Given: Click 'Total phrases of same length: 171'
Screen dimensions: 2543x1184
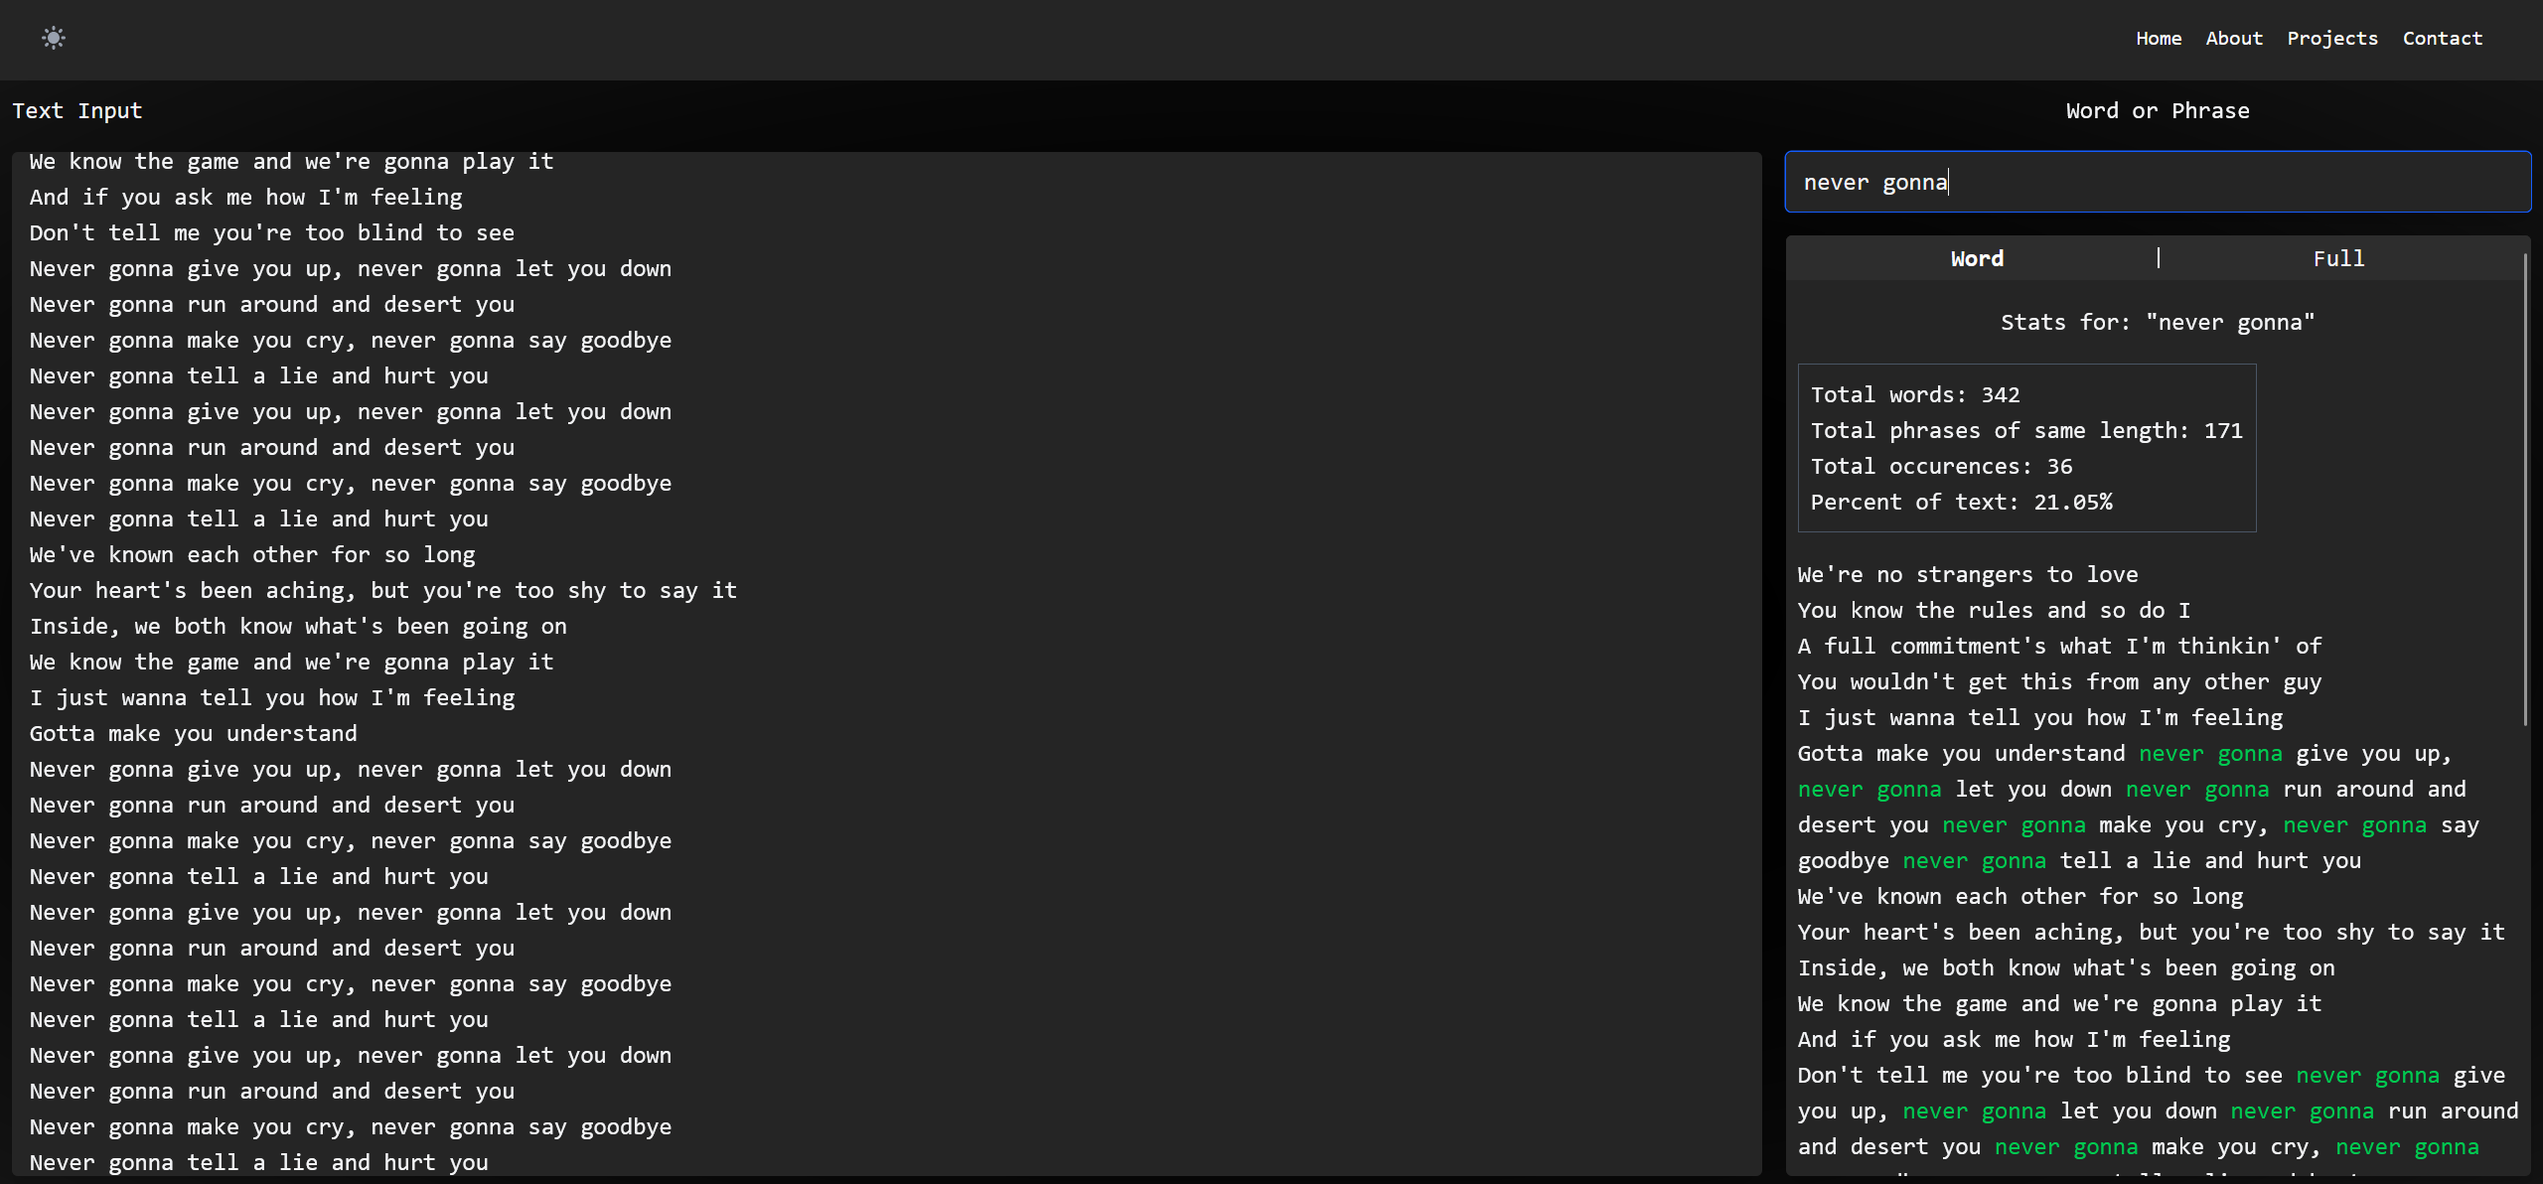Looking at the screenshot, I should point(2026,430).
